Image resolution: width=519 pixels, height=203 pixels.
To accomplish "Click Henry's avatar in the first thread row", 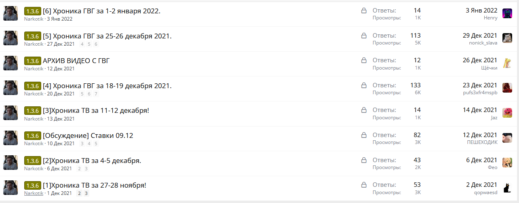I will pos(507,13).
